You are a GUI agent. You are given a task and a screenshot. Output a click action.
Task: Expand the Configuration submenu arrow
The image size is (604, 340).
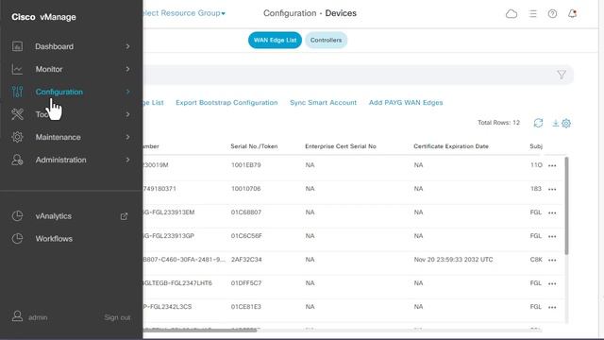pos(127,92)
